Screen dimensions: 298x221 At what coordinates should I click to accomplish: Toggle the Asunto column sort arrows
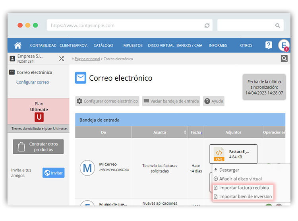[x=185, y=132]
